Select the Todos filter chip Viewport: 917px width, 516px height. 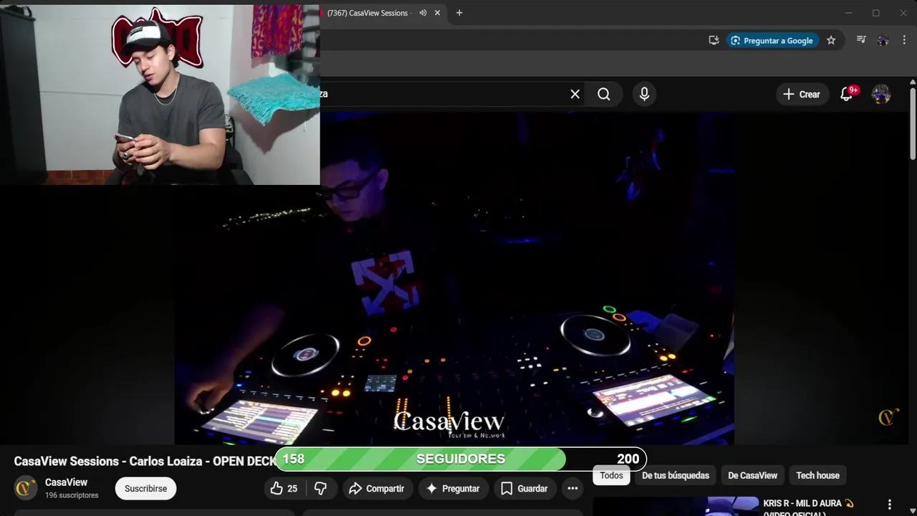pyautogui.click(x=612, y=476)
